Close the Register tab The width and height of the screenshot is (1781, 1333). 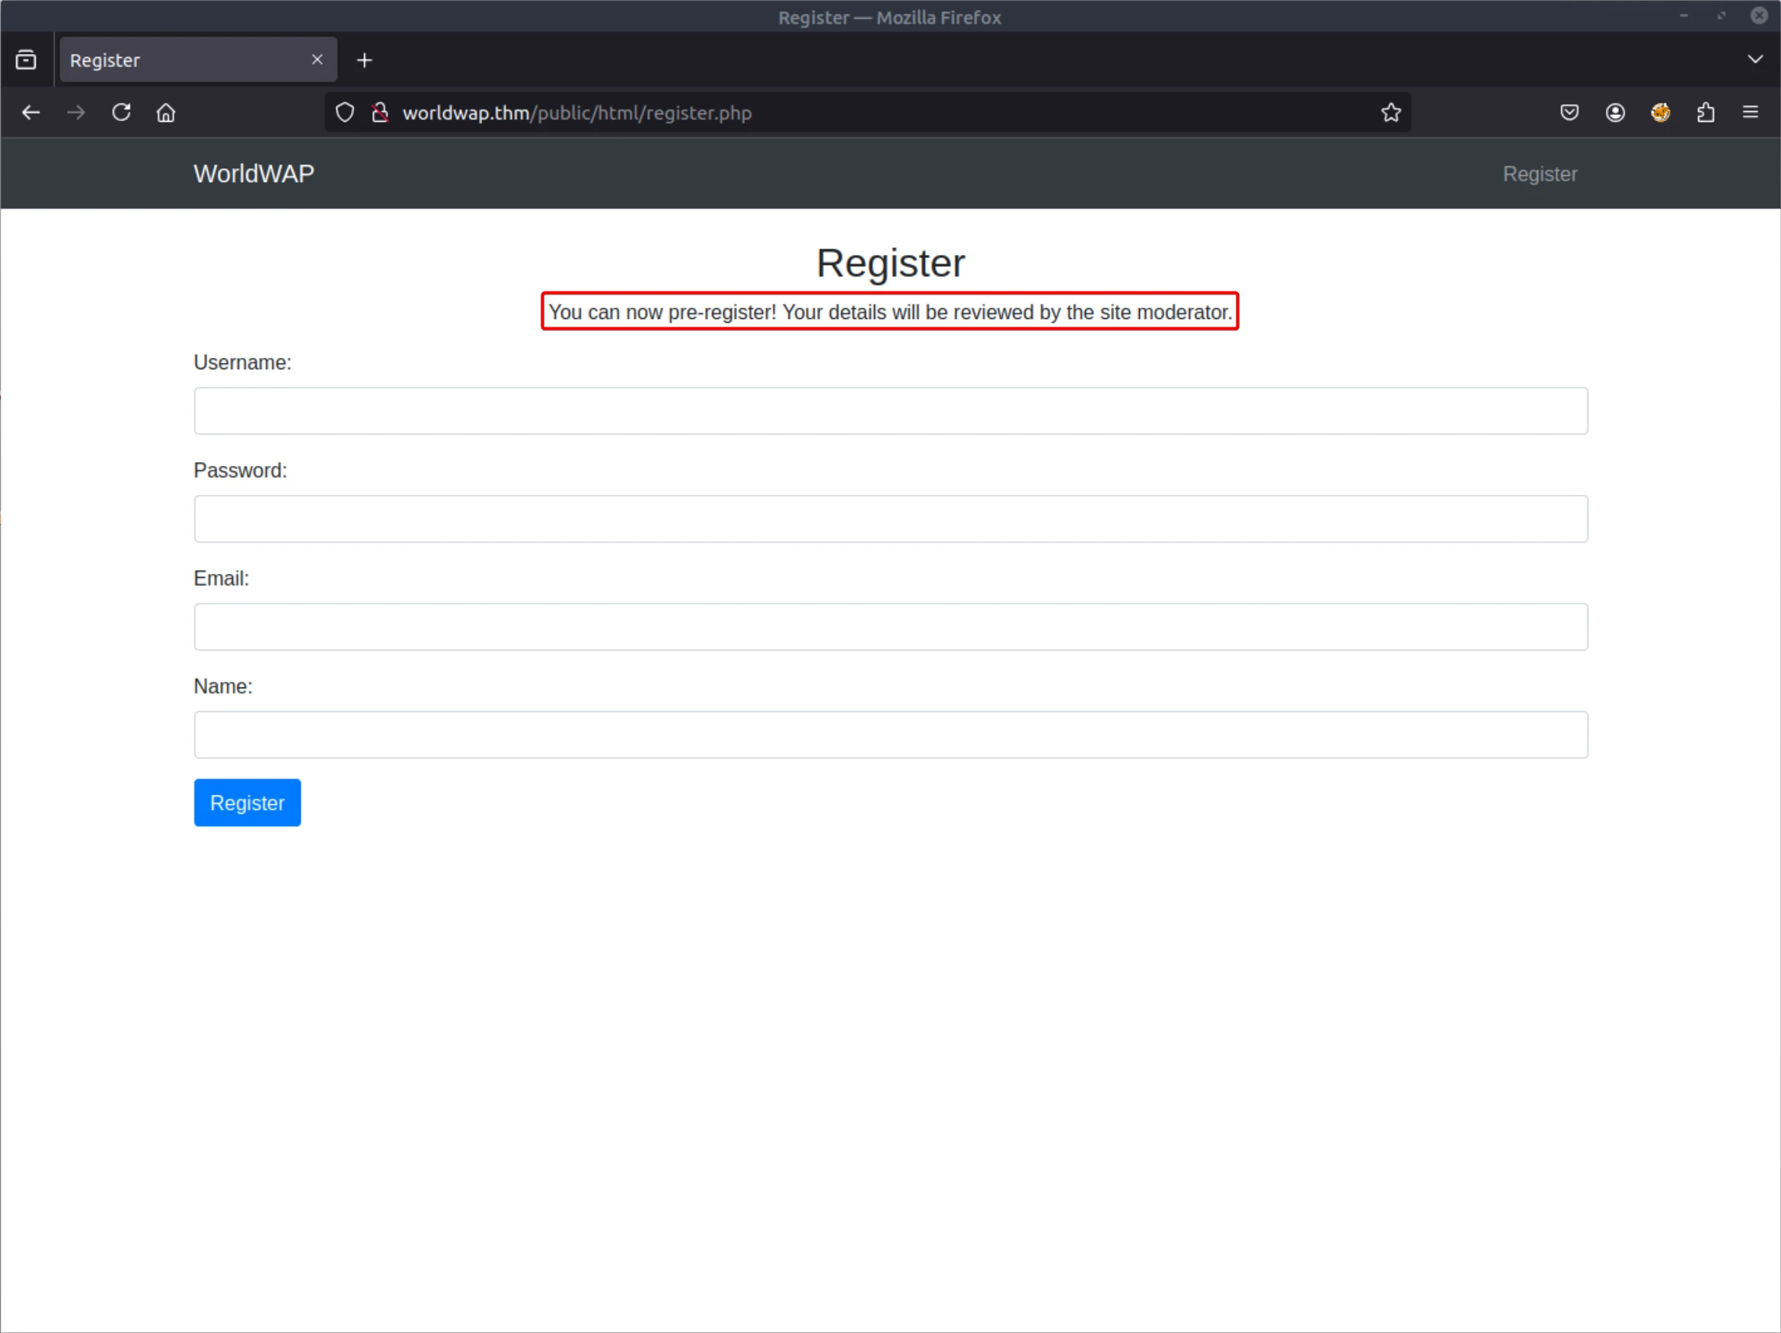tap(318, 59)
